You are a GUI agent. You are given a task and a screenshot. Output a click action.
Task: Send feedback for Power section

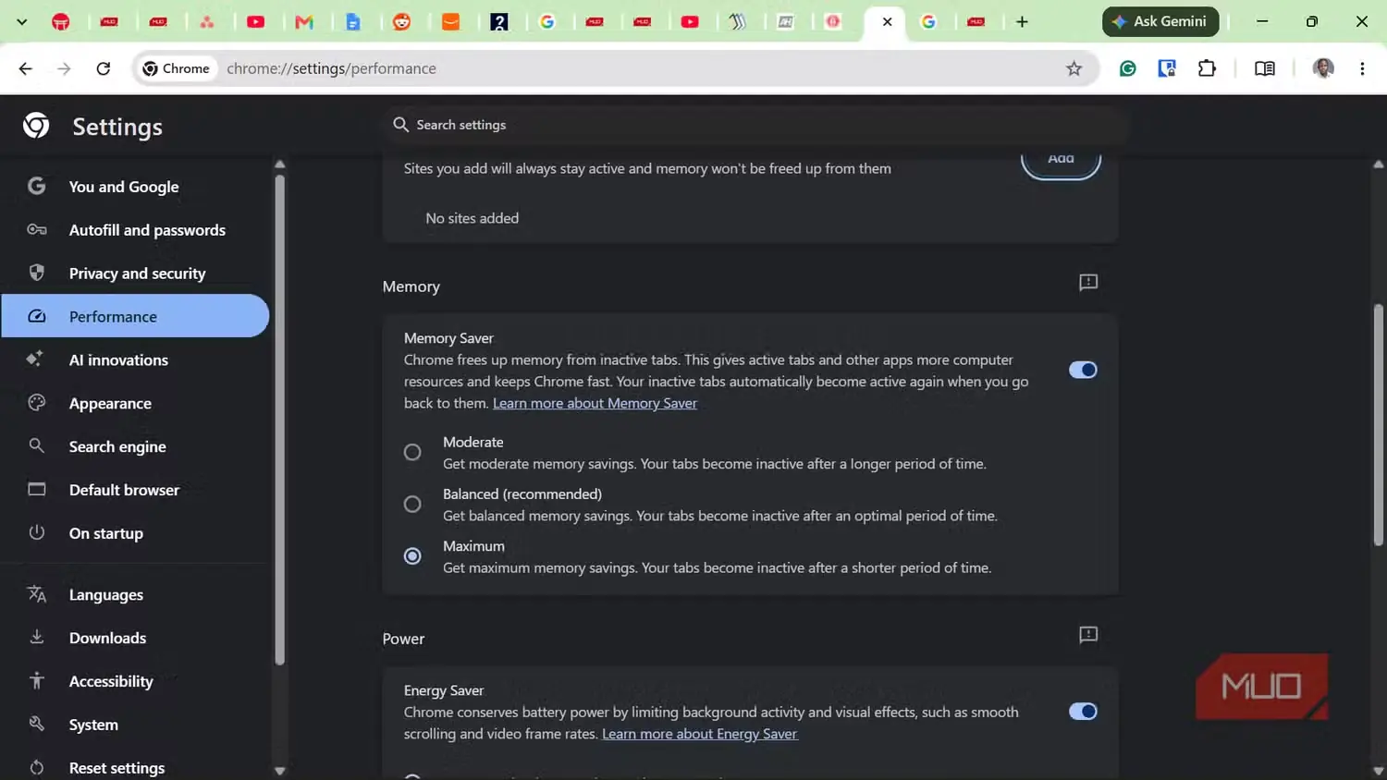pyautogui.click(x=1088, y=635)
